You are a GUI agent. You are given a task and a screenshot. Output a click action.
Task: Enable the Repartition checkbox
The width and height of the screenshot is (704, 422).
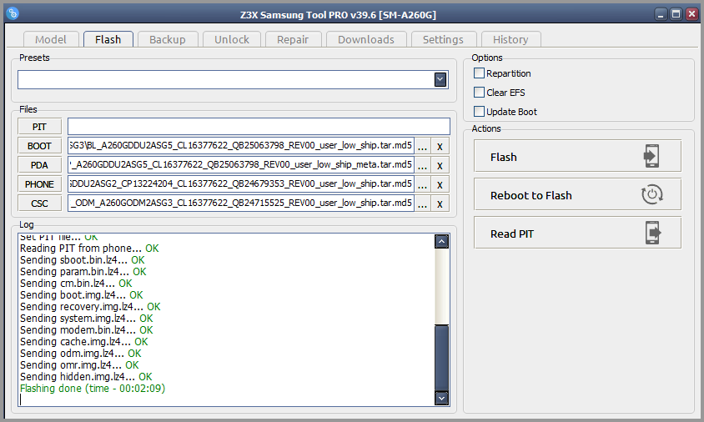pyautogui.click(x=479, y=73)
